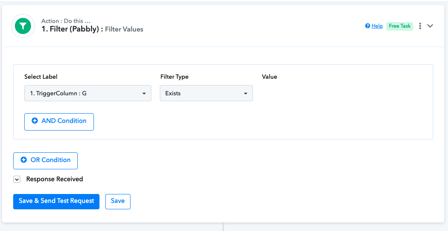
Task: Click the Filter Type heading
Action: click(x=175, y=77)
